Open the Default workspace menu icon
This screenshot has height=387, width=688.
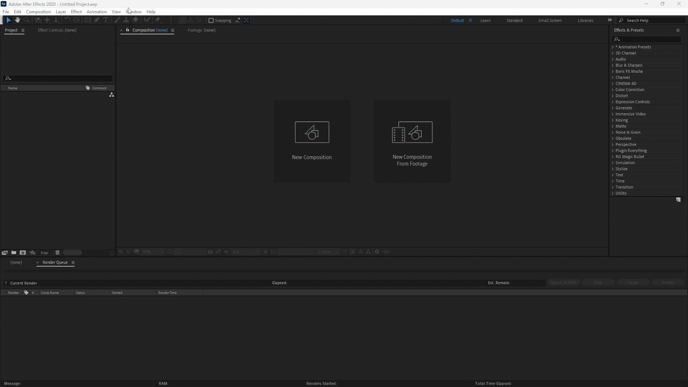coord(470,20)
